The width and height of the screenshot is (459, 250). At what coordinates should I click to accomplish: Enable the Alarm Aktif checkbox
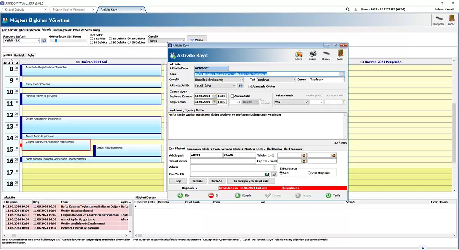click(x=233, y=96)
